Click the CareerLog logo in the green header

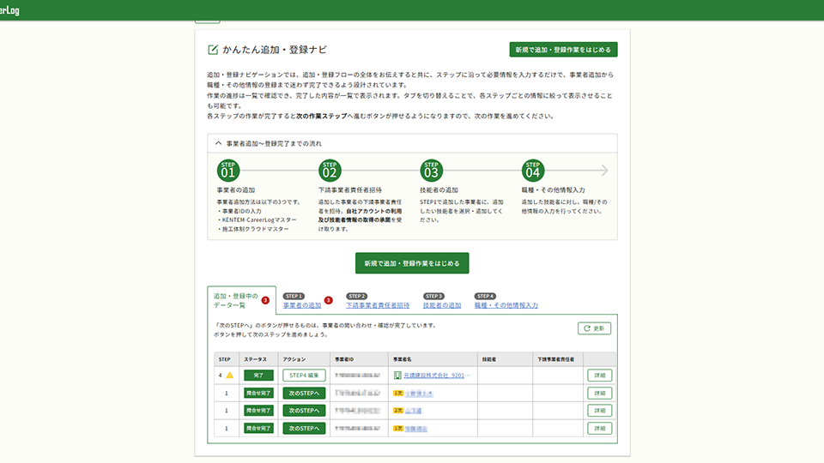coord(9,10)
